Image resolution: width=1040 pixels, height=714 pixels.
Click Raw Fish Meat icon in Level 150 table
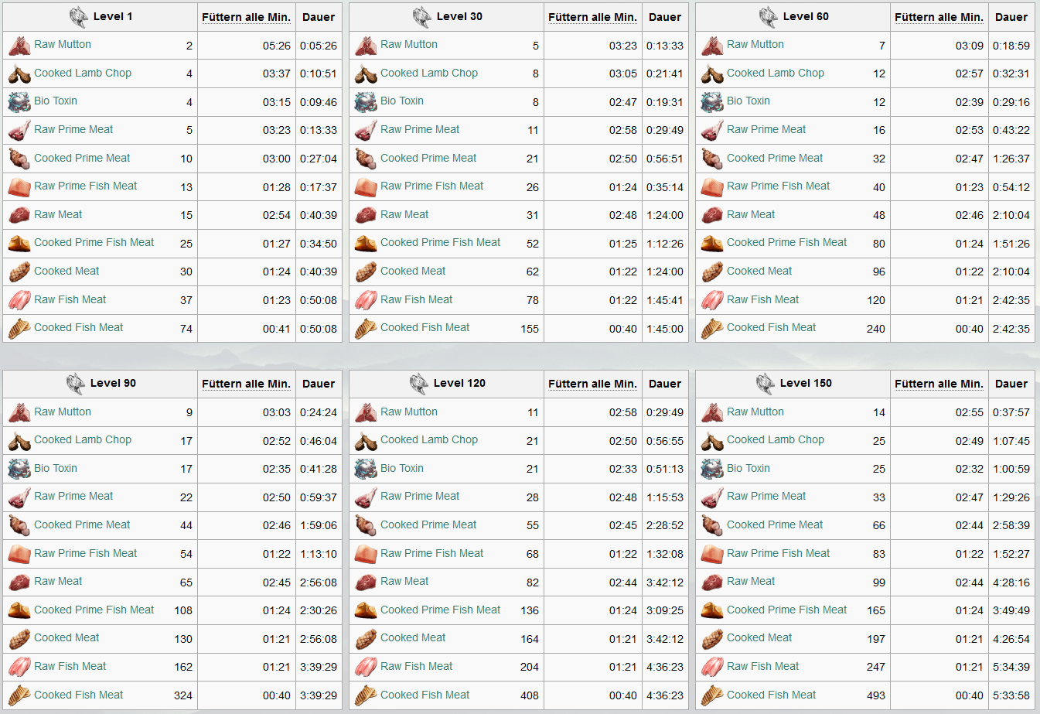tap(712, 667)
